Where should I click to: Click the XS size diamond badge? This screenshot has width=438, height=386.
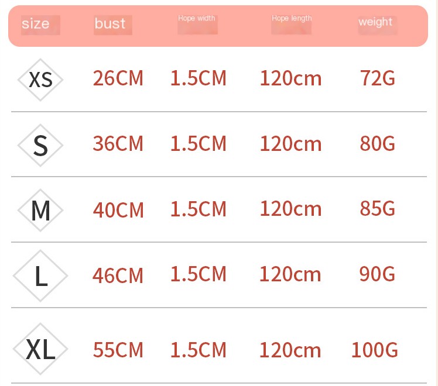pos(40,80)
